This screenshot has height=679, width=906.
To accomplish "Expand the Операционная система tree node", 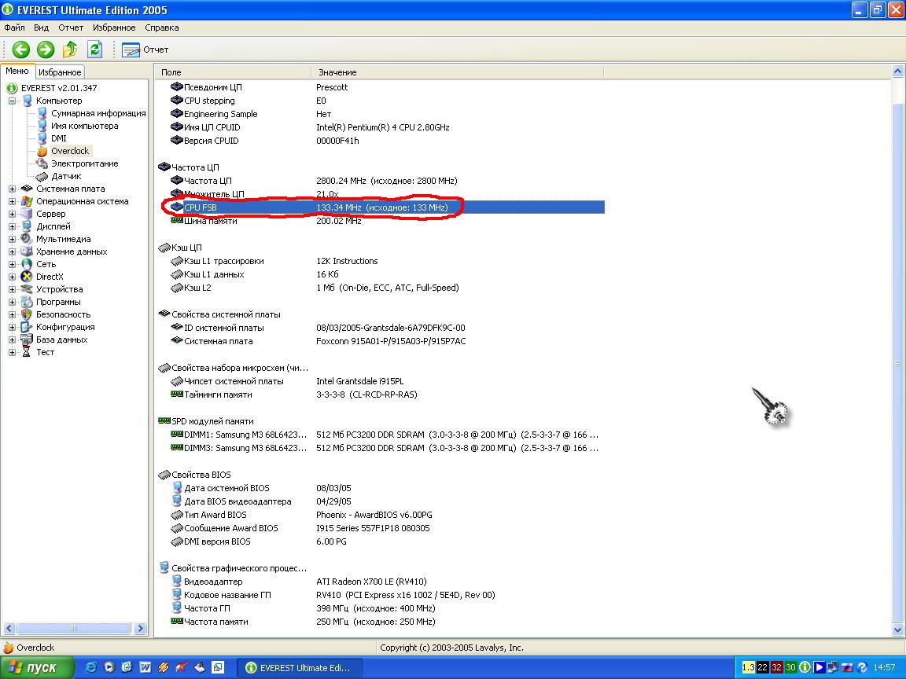I will click(x=12, y=201).
